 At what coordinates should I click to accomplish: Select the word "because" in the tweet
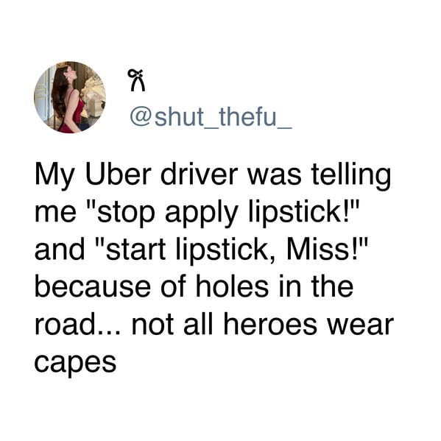pyautogui.click(x=93, y=287)
